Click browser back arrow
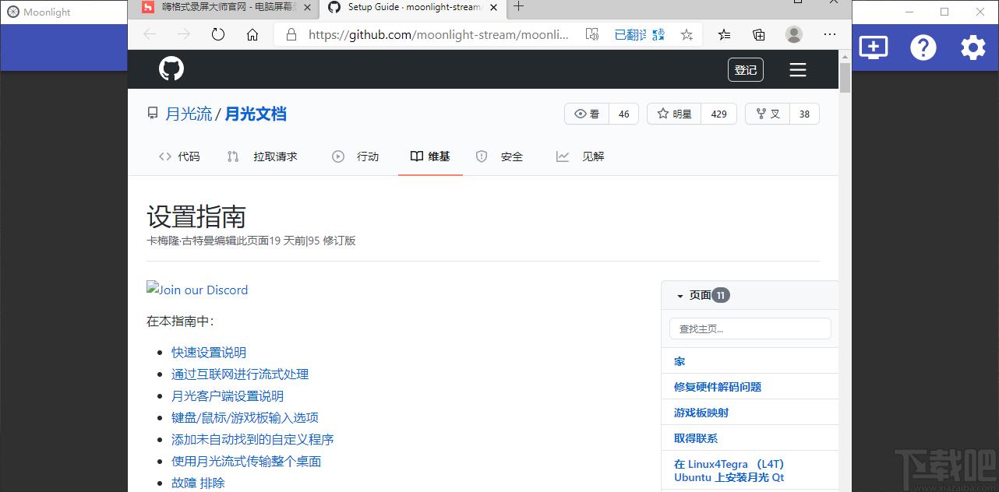This screenshot has height=492, width=999. pos(150,34)
